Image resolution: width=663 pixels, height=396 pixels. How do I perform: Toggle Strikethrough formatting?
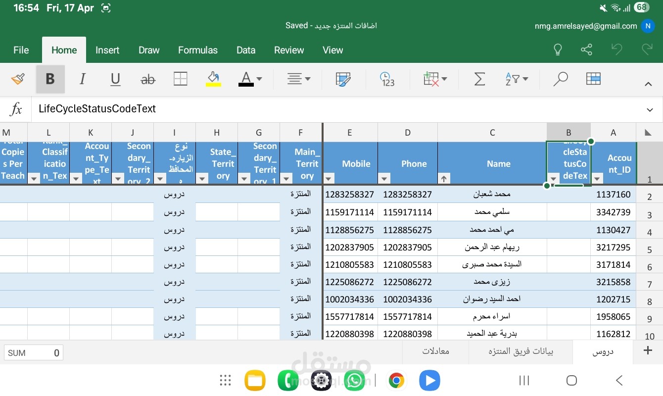[x=148, y=79]
